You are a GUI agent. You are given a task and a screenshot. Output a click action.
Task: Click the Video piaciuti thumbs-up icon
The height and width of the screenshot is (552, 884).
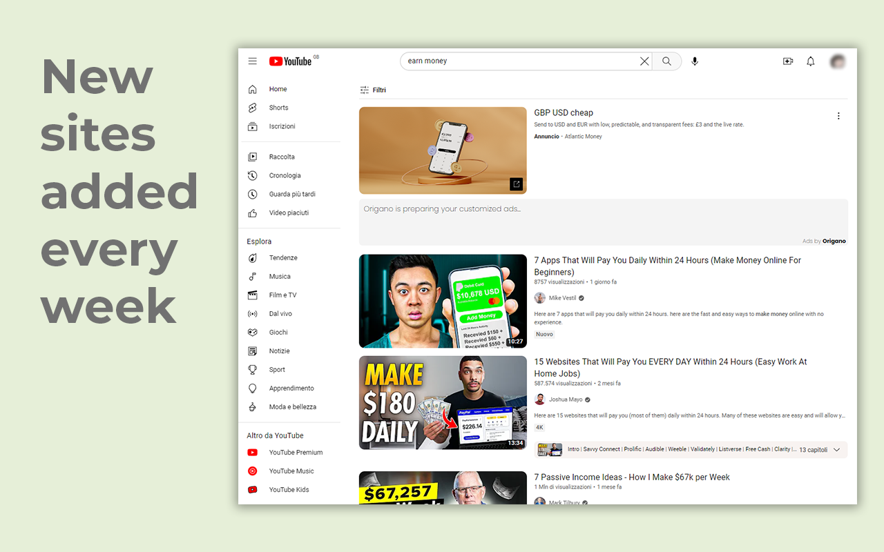coord(253,213)
